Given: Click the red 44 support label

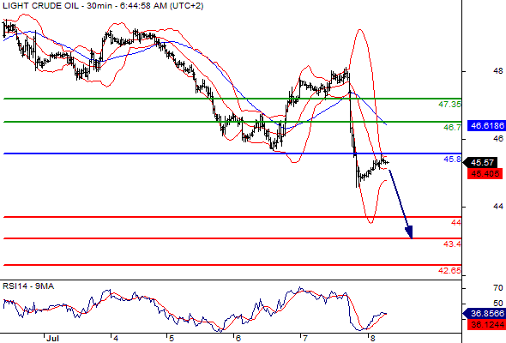Looking at the screenshot, I should 456,223.
